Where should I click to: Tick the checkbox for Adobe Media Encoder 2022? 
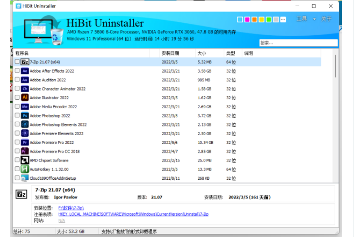[17, 106]
